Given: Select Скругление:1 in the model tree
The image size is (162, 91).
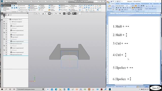Looking at the screenshot, I should pos(14,37).
